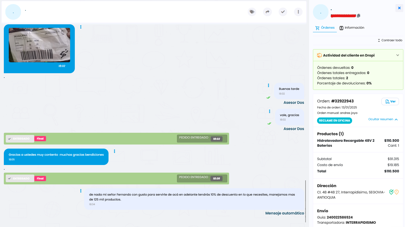
Task: Collapse Actividad del cliente en Dropi panel
Action: (x=398, y=55)
